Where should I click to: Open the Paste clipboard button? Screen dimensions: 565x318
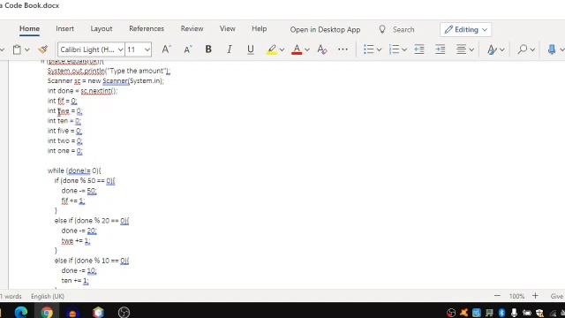(17, 49)
